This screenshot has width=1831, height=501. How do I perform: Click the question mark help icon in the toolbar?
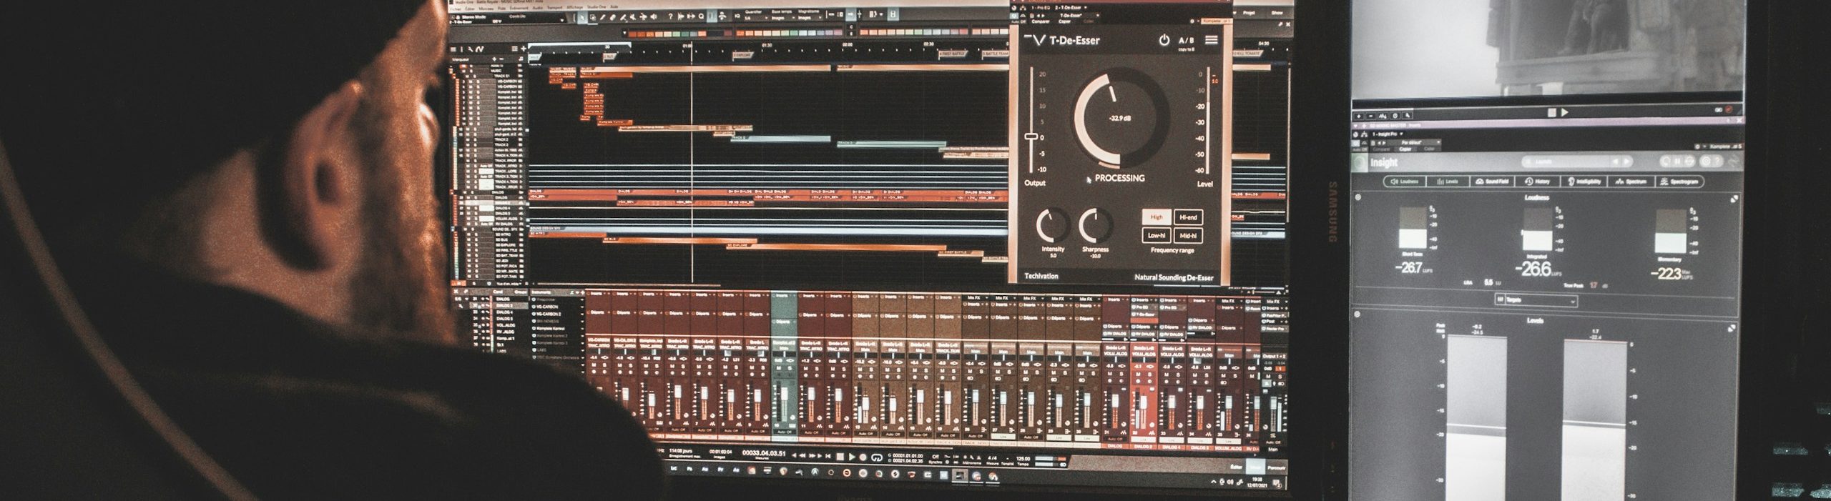(671, 16)
